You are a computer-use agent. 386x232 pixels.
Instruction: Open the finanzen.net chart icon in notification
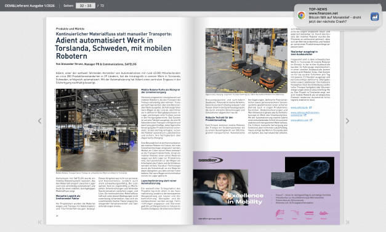click(x=374, y=17)
